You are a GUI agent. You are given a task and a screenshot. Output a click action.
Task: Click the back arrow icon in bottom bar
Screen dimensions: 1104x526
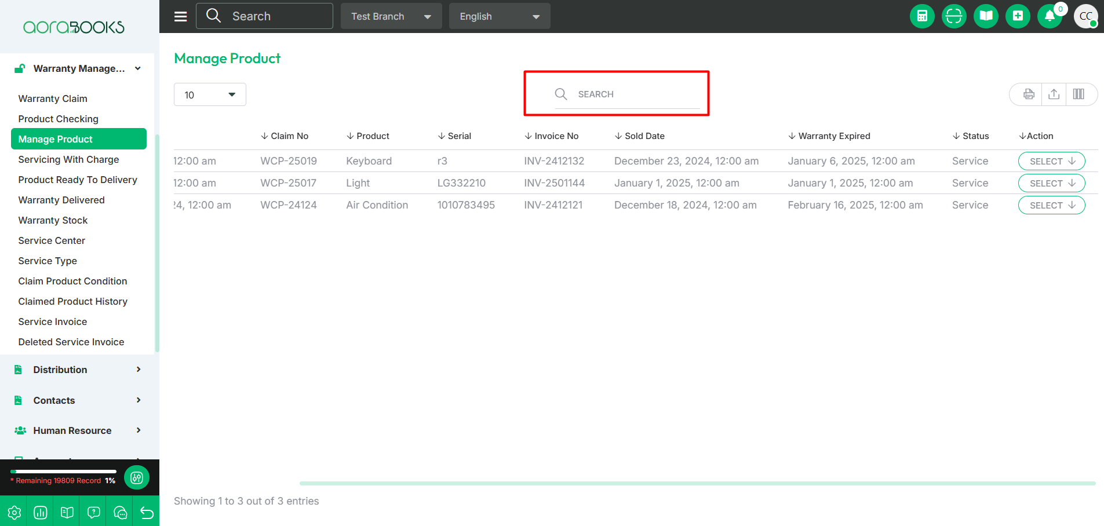point(147,513)
